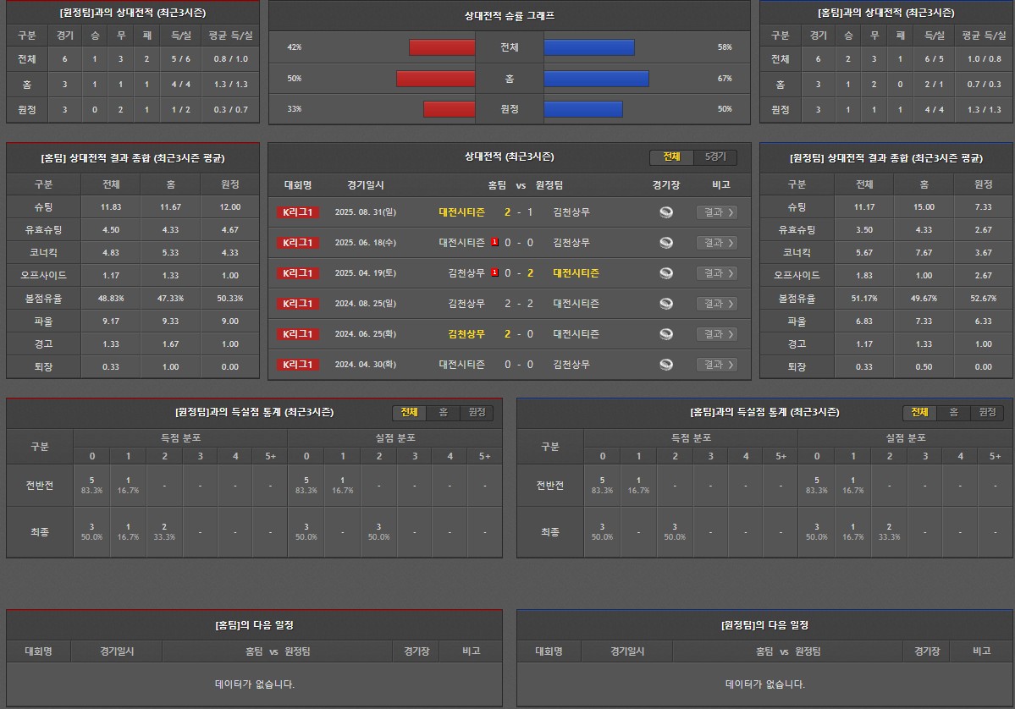Select 전체 in the head-to-head record toggle
The height and width of the screenshot is (709, 1015).
click(x=671, y=157)
